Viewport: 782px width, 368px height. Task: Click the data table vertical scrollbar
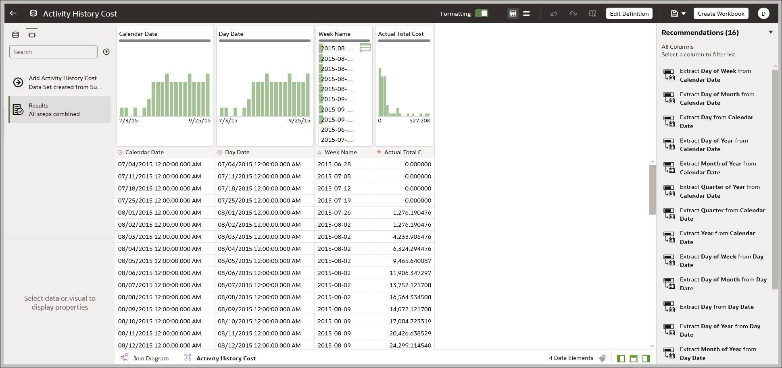click(652, 190)
